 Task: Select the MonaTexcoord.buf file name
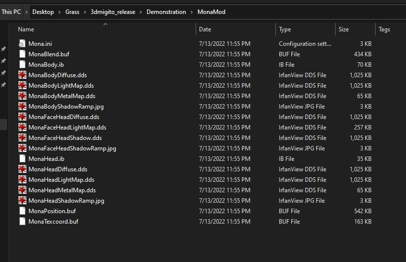pos(53,221)
